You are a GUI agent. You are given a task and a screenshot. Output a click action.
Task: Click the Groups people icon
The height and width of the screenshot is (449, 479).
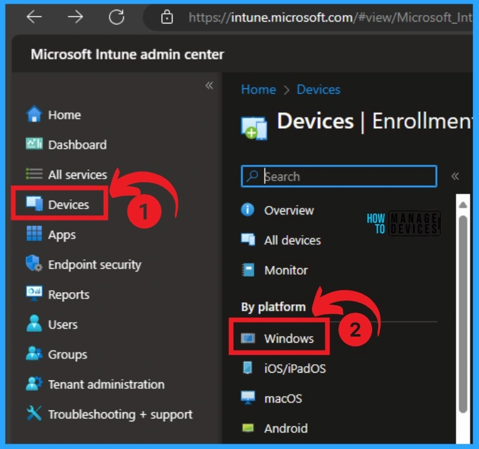34,353
